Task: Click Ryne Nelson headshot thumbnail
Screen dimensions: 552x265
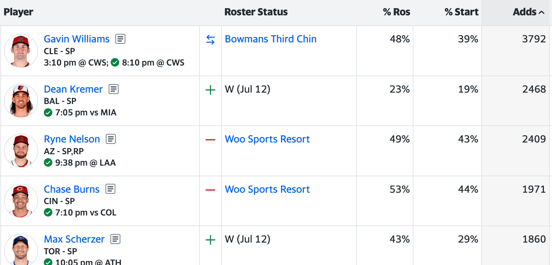Action: (21, 151)
